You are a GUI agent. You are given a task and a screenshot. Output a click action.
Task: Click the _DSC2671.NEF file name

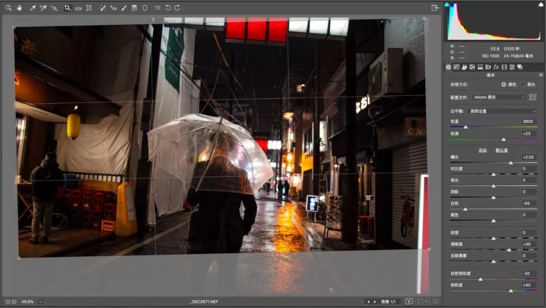(204, 302)
